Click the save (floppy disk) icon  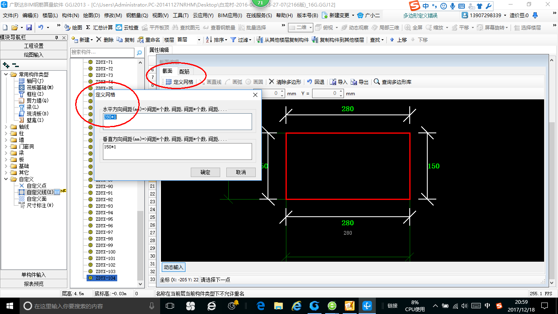29,27
